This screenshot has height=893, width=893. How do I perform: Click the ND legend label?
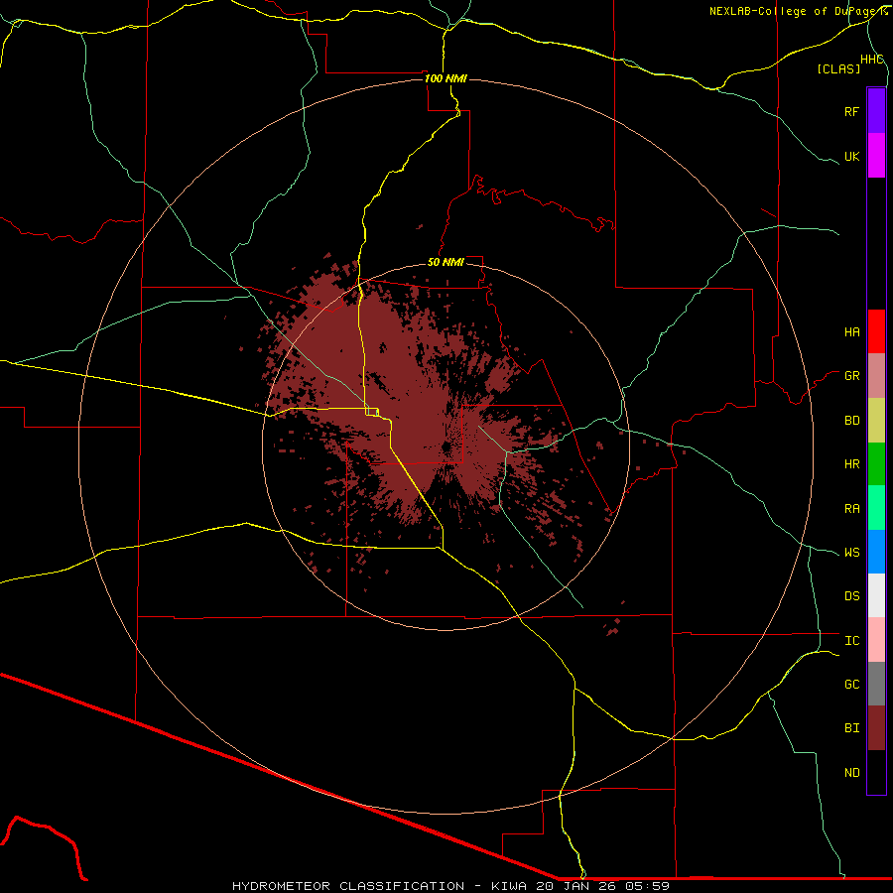(x=851, y=773)
